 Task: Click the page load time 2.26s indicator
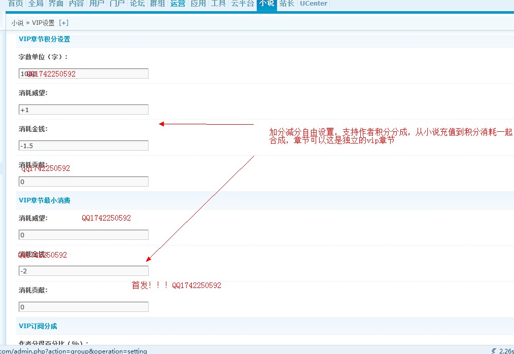point(503,351)
